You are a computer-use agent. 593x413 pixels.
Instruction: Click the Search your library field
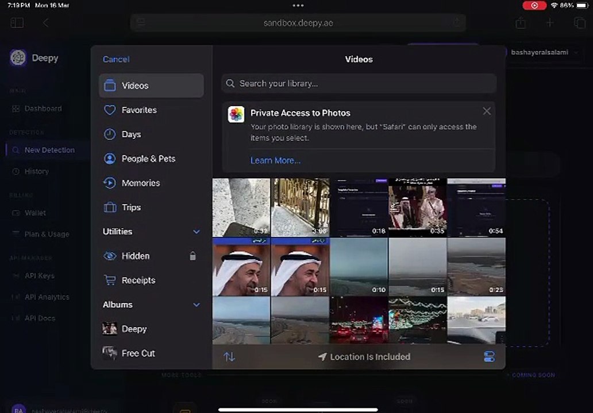(359, 83)
